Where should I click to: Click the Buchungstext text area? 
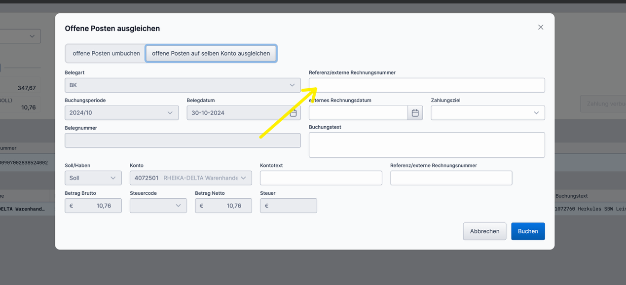pyautogui.click(x=427, y=144)
